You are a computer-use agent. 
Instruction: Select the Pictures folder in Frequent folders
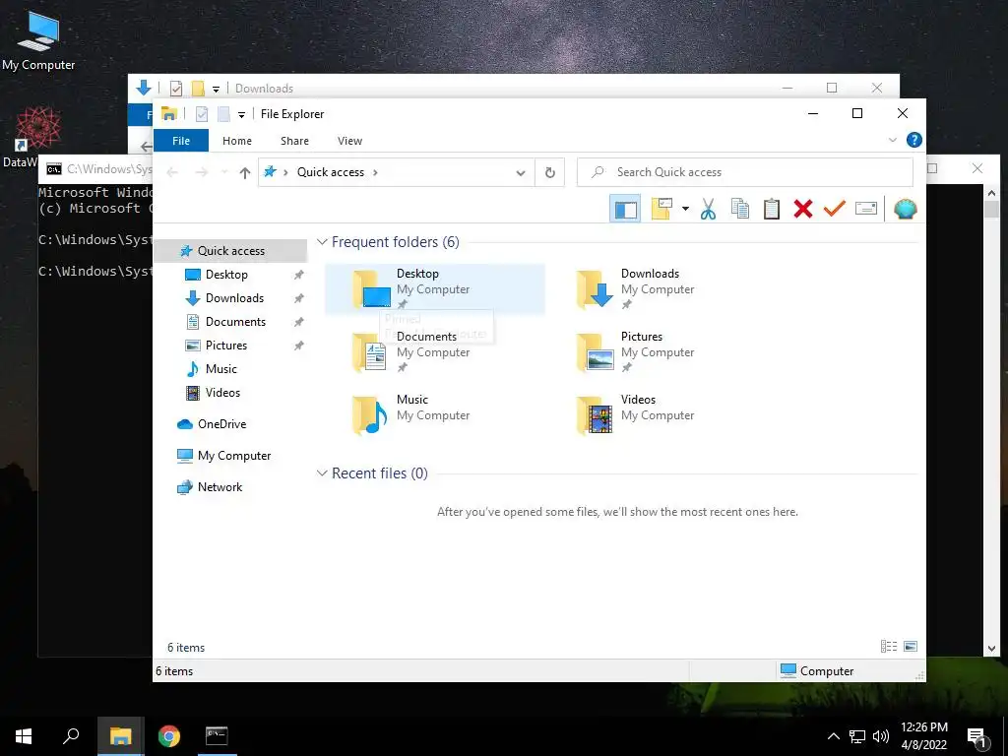pos(659,351)
